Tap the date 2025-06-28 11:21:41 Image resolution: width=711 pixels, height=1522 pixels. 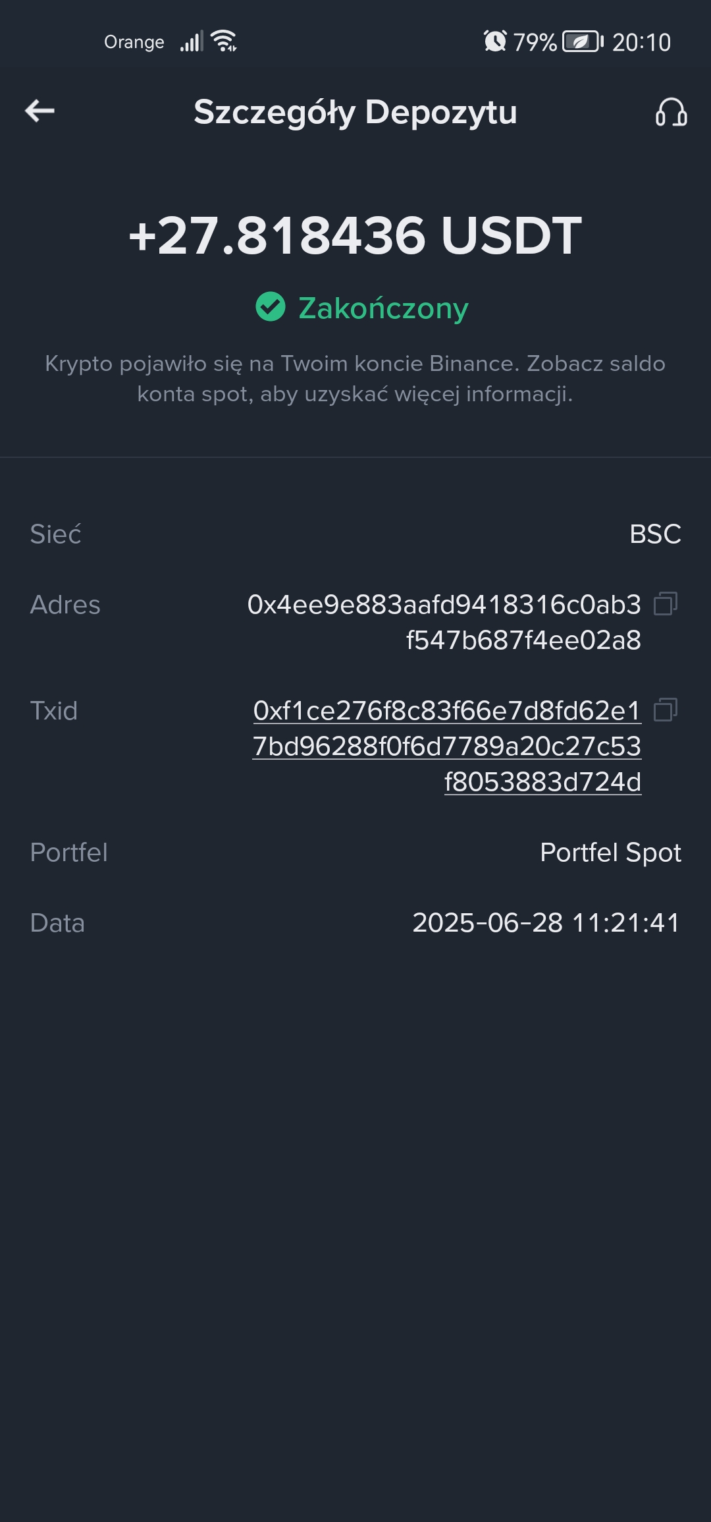(546, 922)
